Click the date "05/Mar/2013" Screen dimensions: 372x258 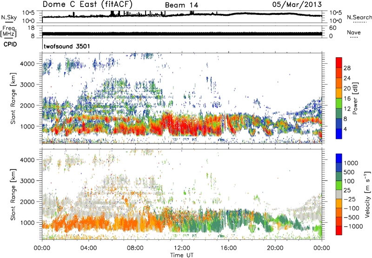tap(297, 4)
